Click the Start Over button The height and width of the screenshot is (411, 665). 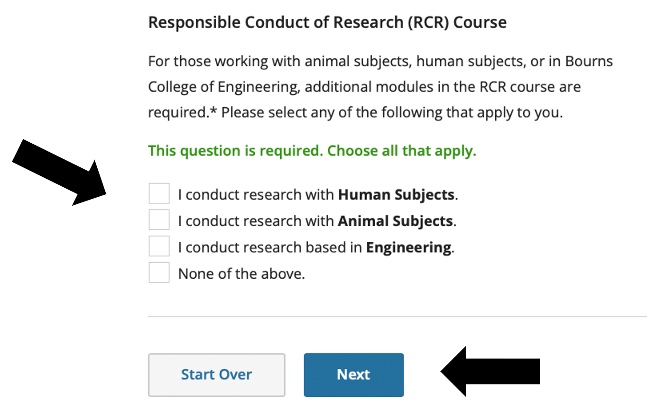pyautogui.click(x=216, y=374)
